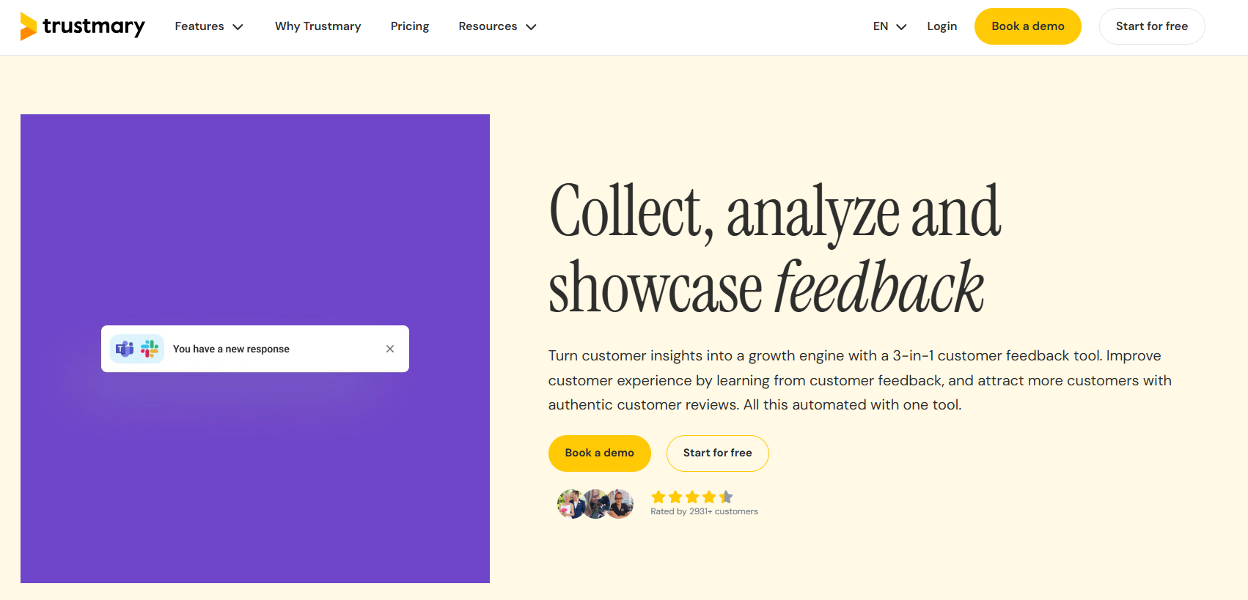The width and height of the screenshot is (1248, 600).
Task: Click the middle customer avatar photo
Action: 595,503
